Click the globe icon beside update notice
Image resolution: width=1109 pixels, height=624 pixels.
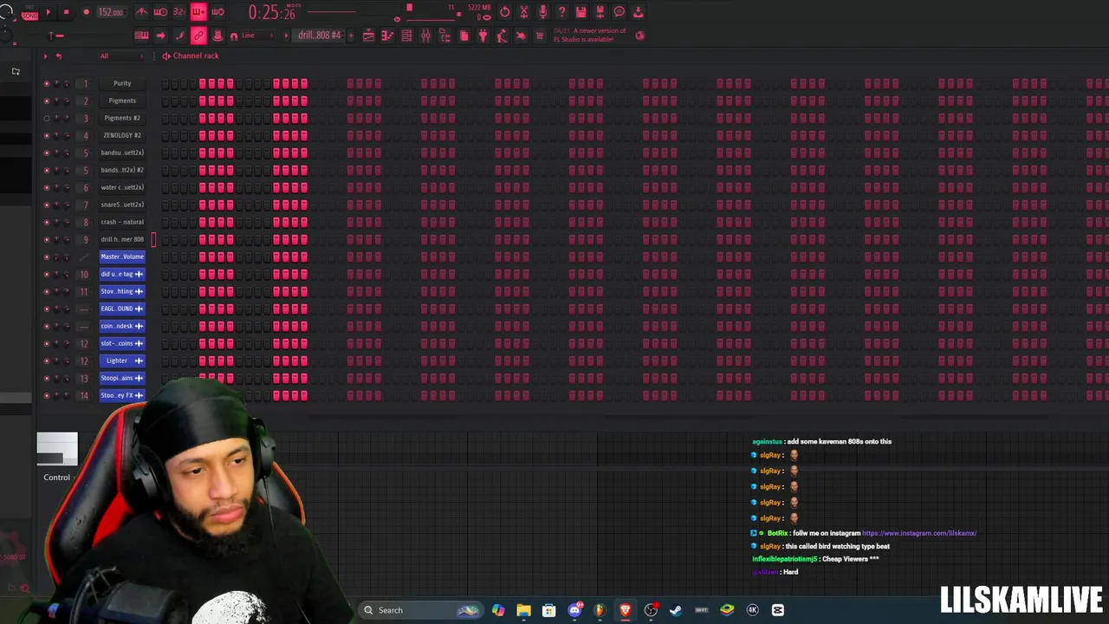(639, 36)
